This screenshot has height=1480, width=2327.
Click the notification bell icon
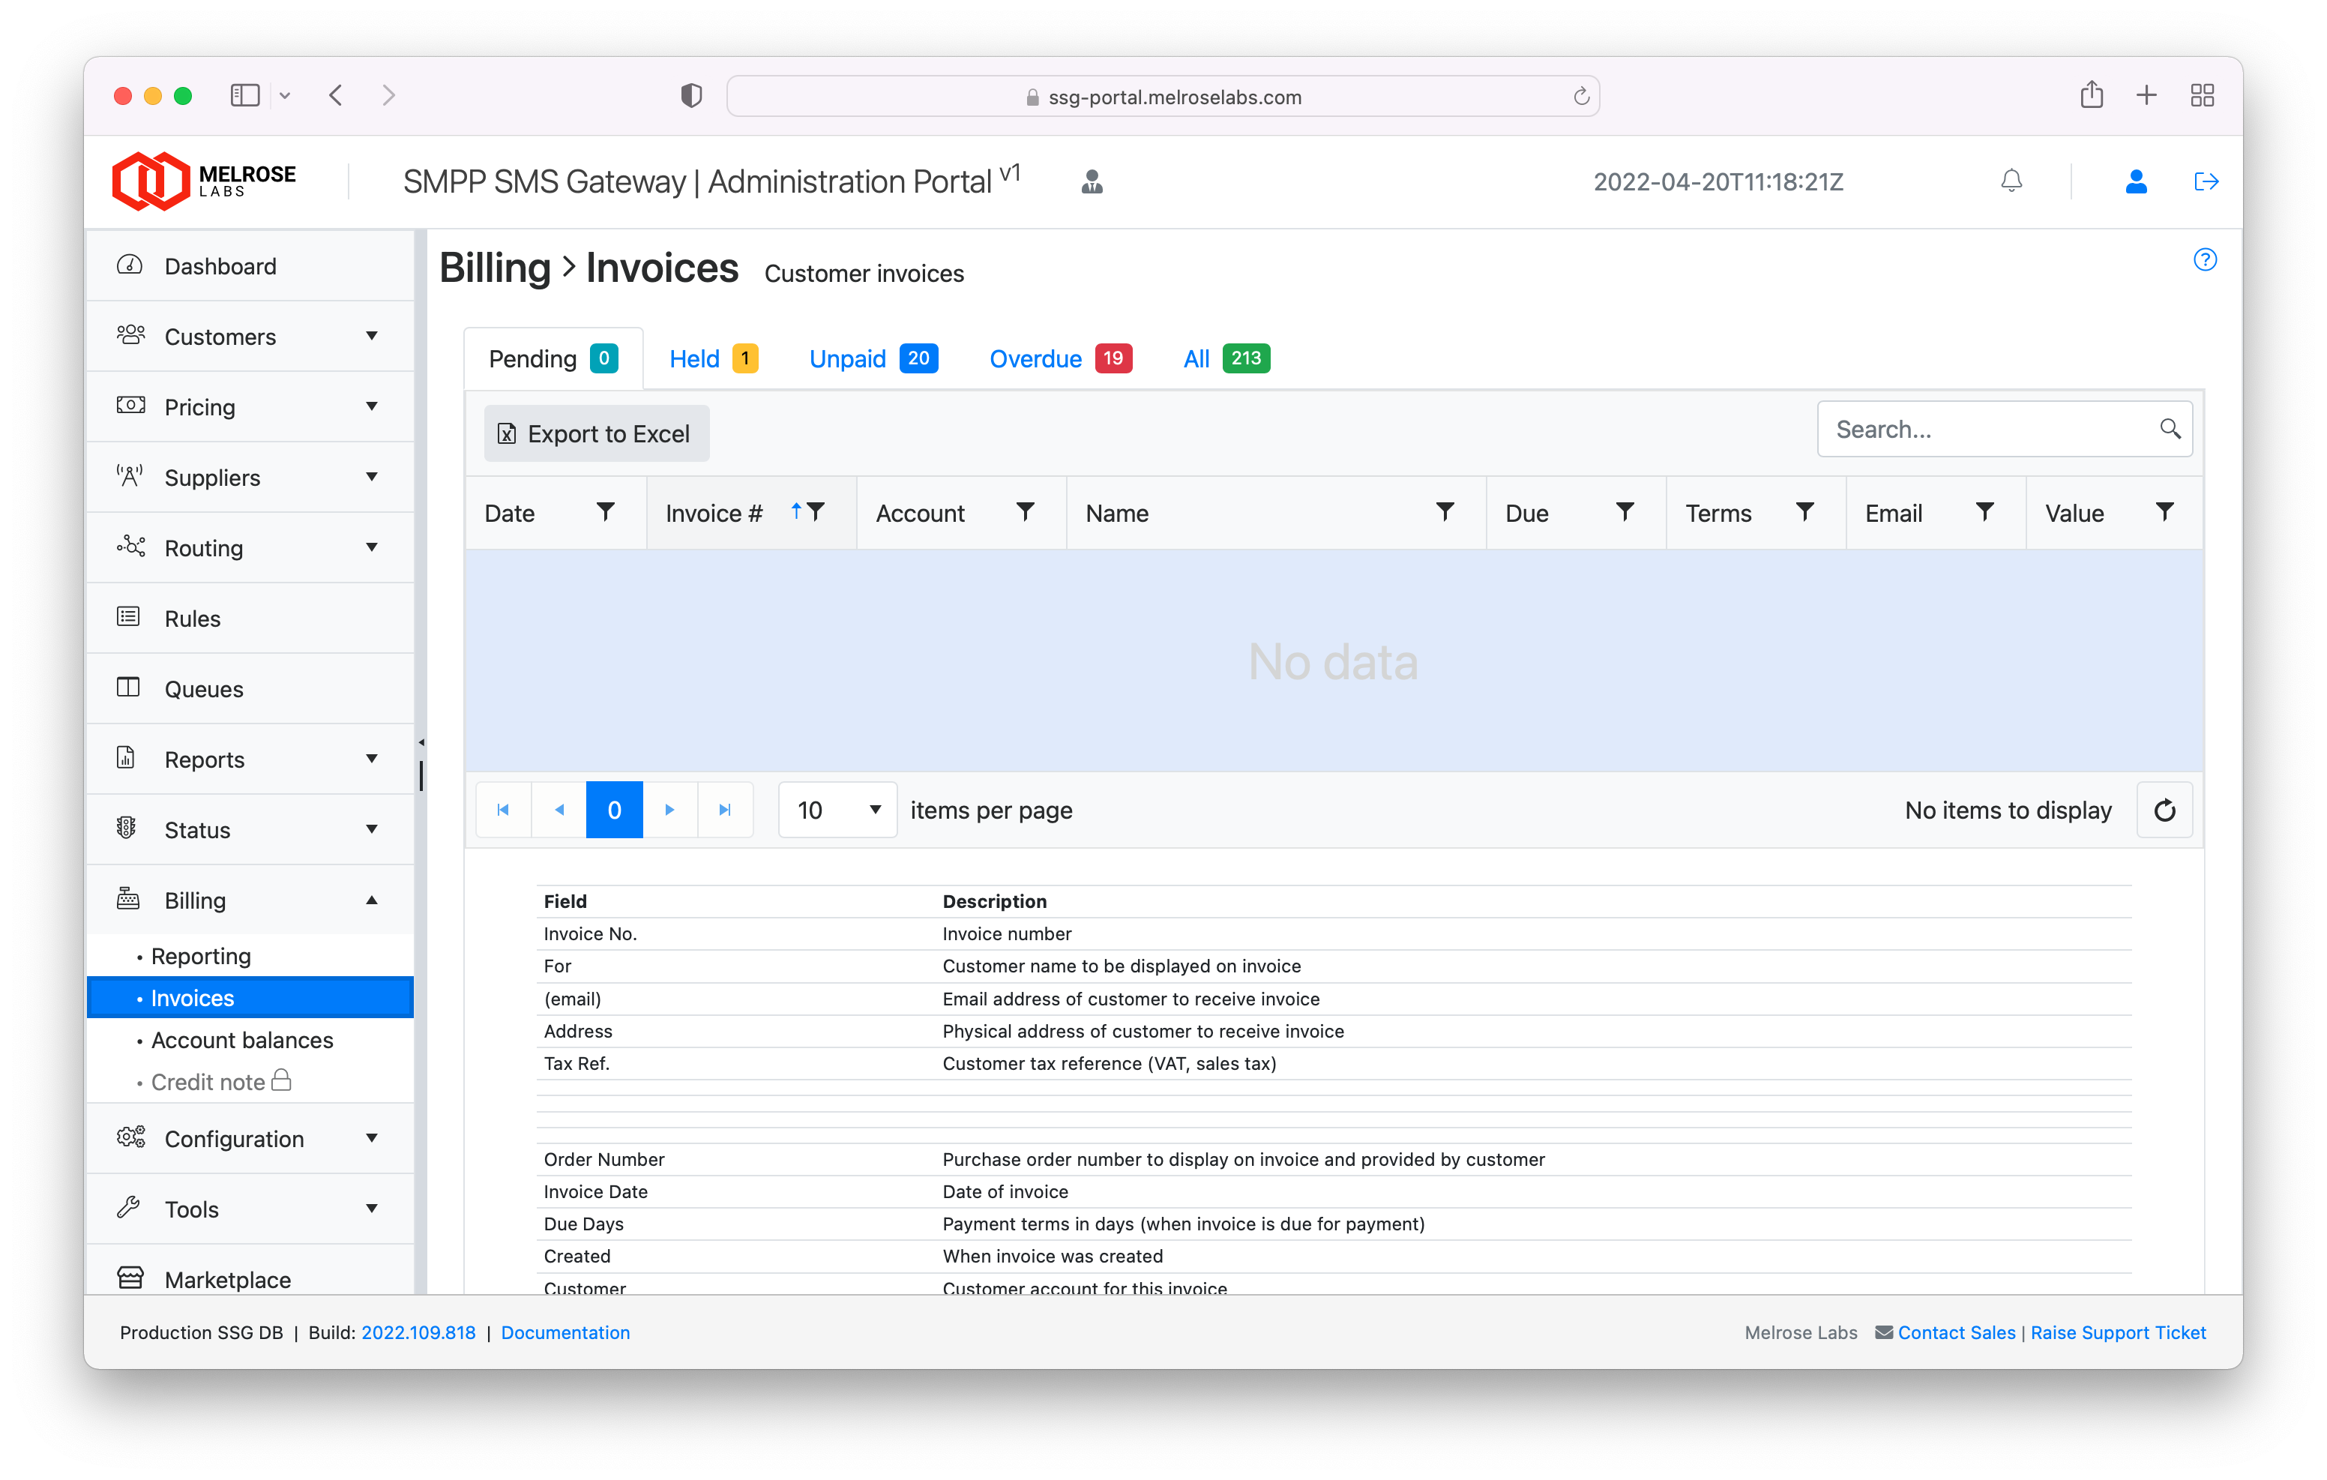coord(2011,181)
